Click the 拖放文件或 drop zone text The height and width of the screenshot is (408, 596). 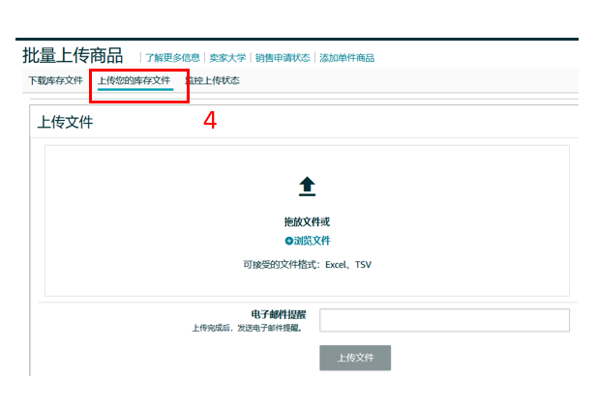[307, 221]
